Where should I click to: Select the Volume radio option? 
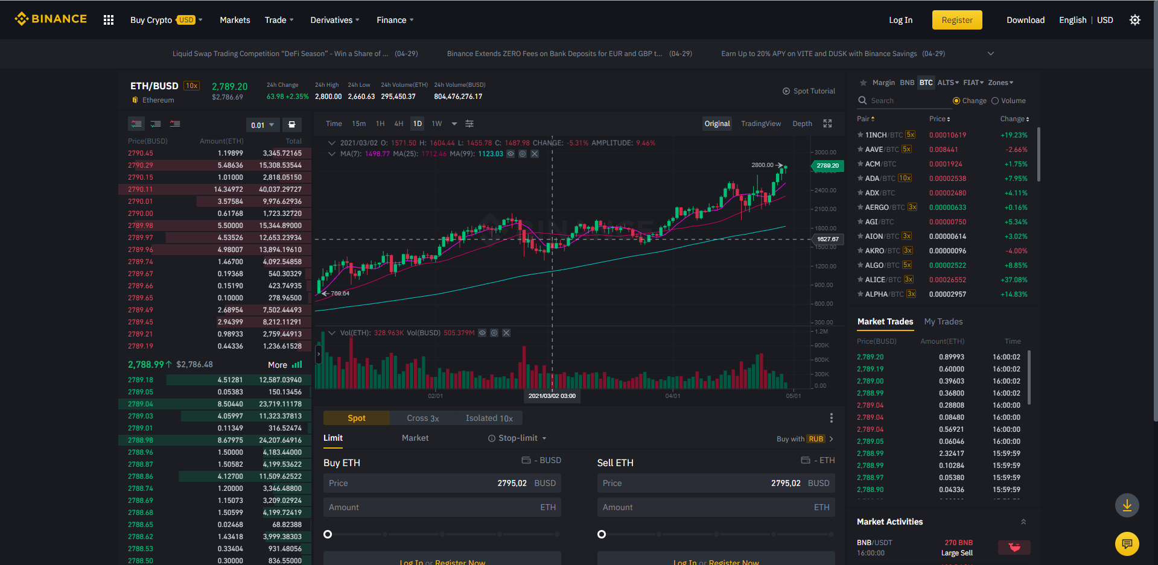click(x=995, y=101)
